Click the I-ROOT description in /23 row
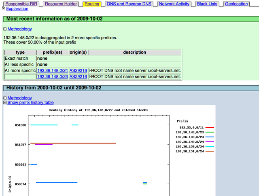This screenshot has width=259, height=196. (x=135, y=77)
